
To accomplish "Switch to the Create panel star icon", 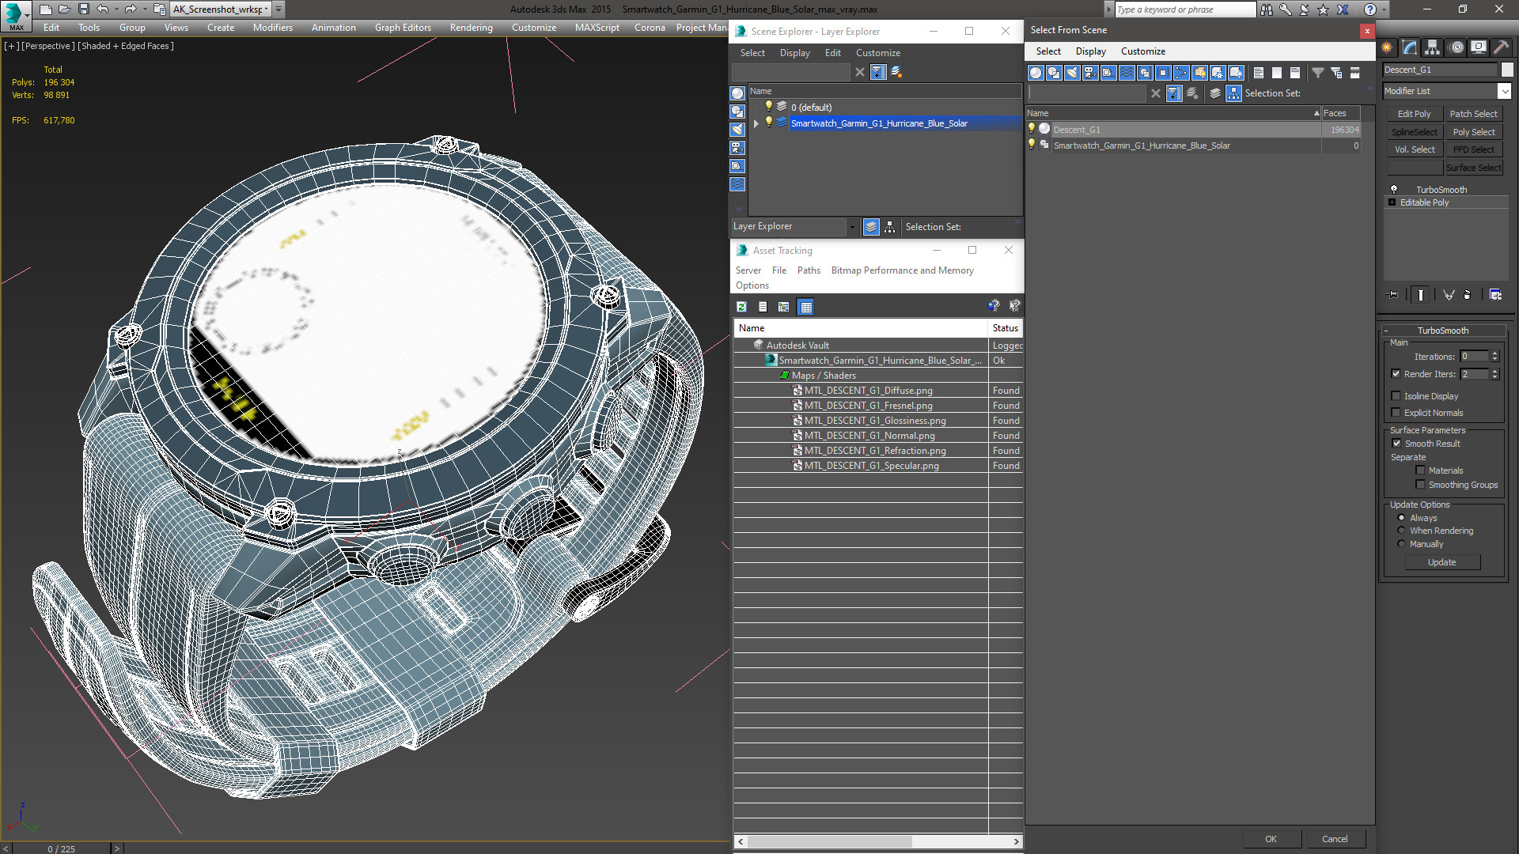I will (1387, 47).
